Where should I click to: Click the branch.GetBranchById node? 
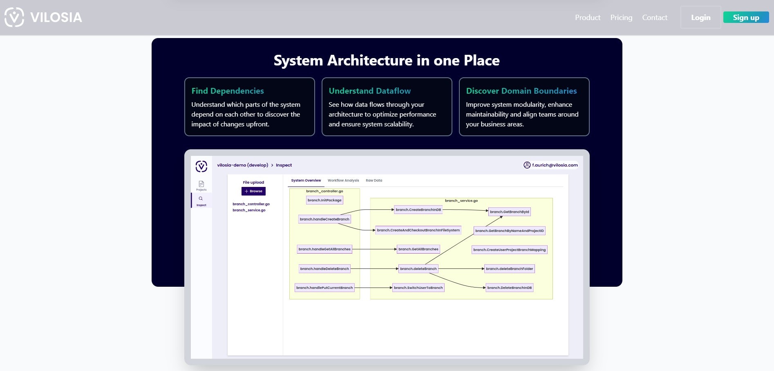click(x=510, y=212)
